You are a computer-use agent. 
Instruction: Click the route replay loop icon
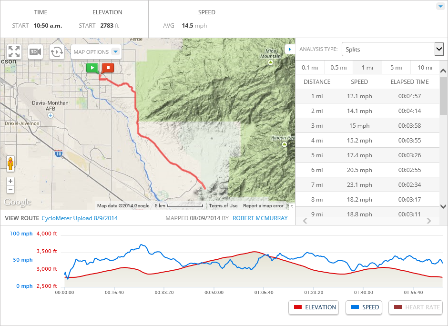click(57, 51)
